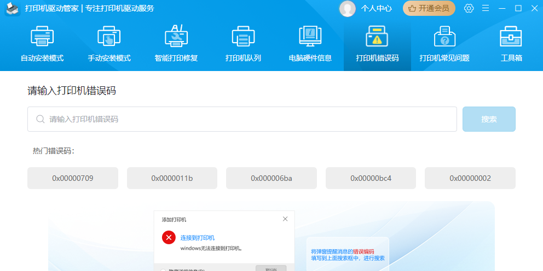Click the settings gear icon
The height and width of the screenshot is (271, 543).
point(469,8)
